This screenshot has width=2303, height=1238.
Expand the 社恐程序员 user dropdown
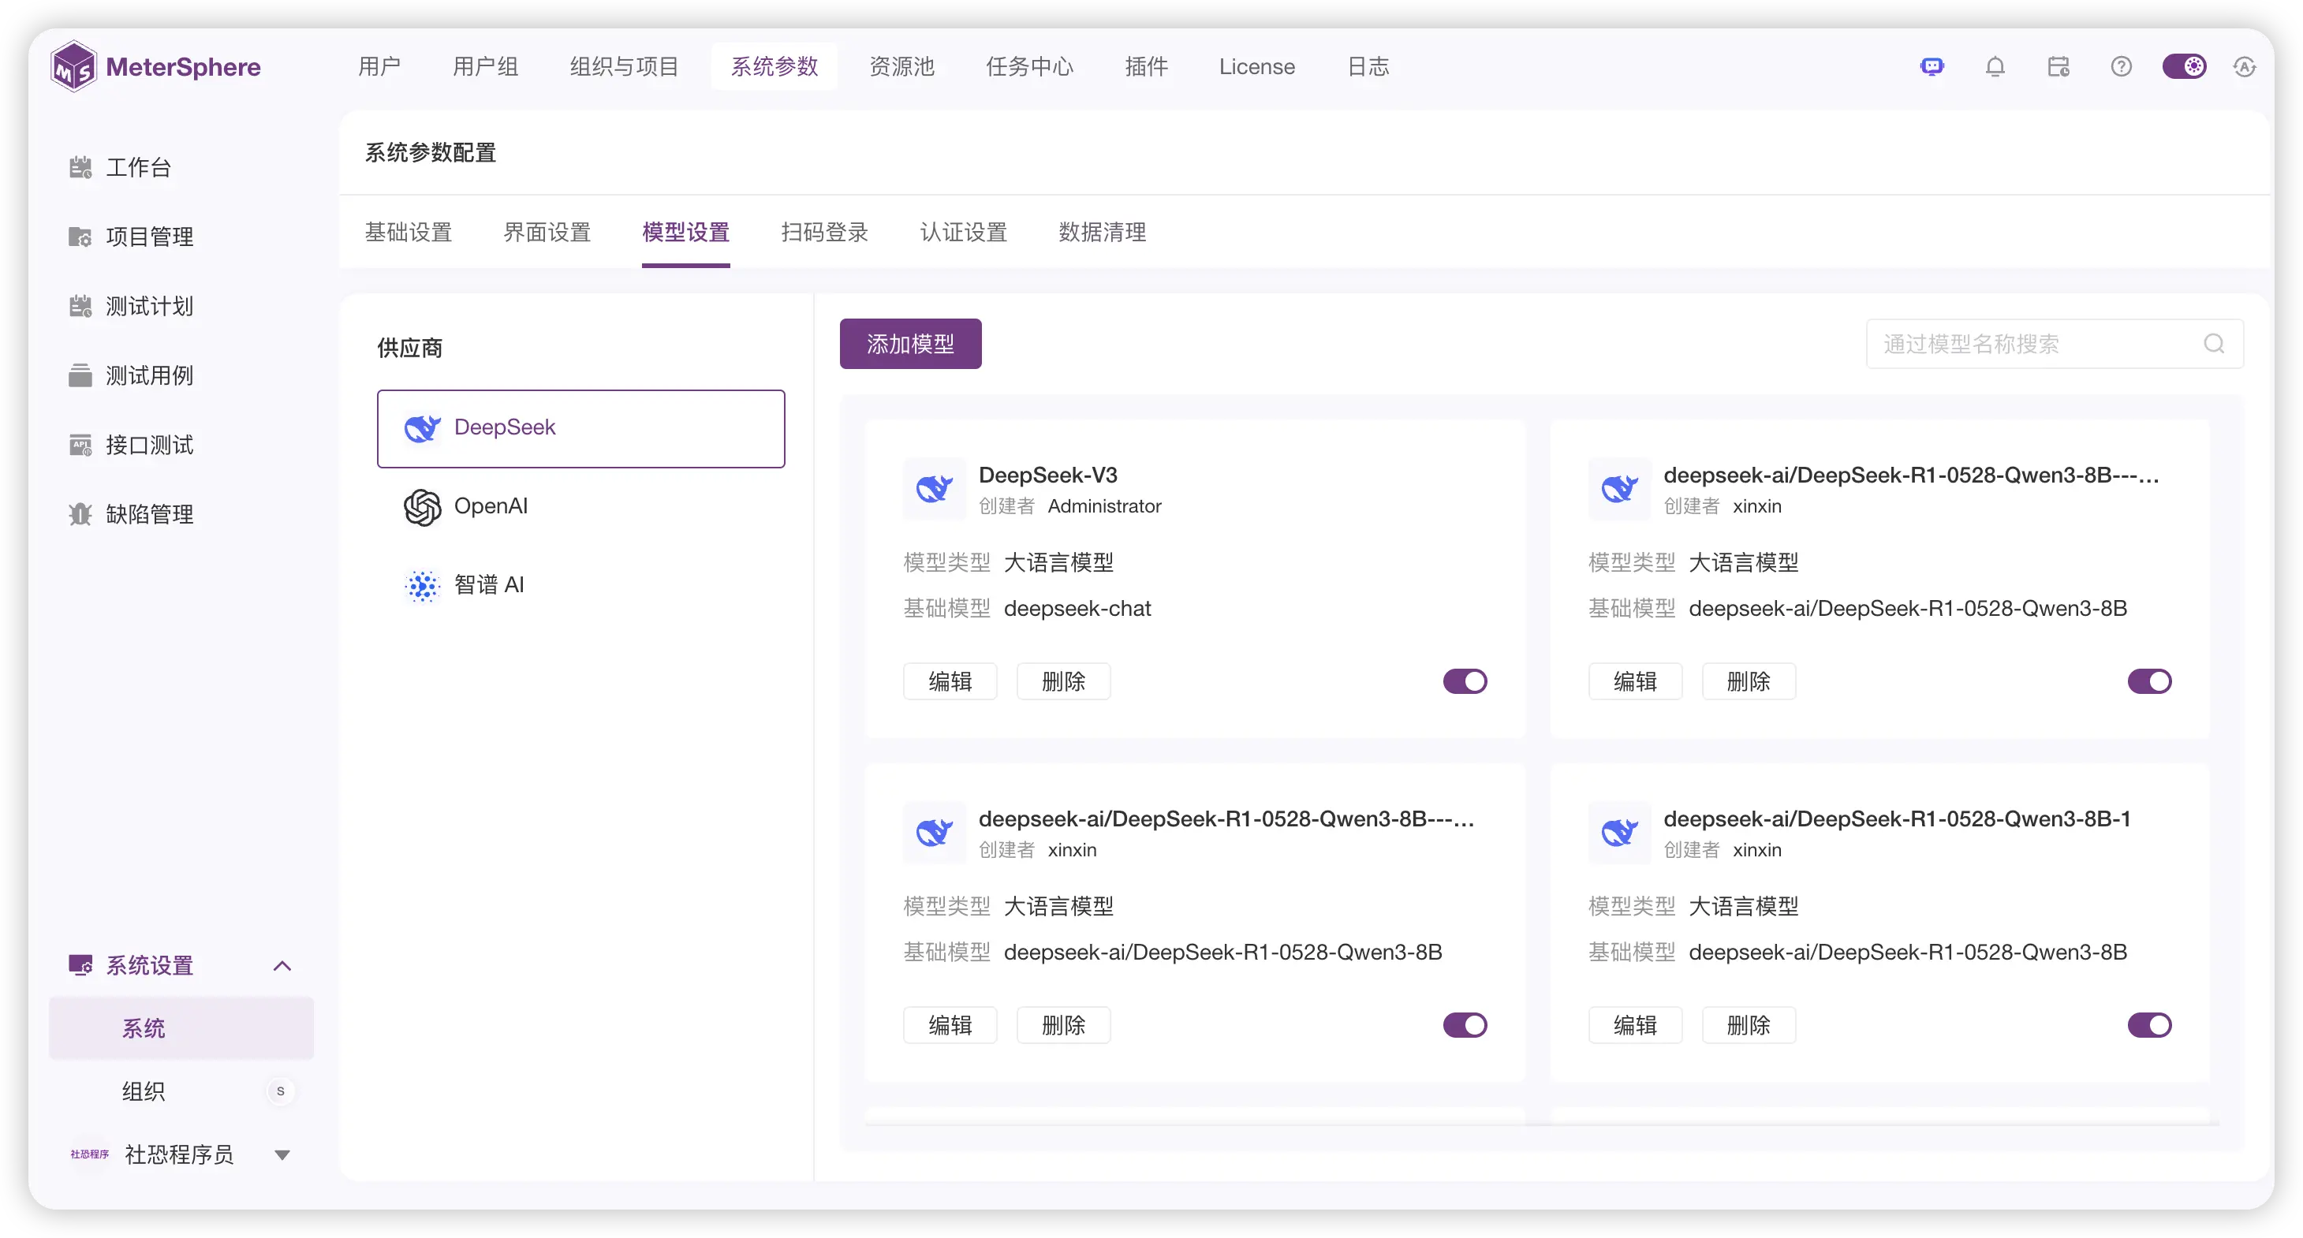point(282,1155)
